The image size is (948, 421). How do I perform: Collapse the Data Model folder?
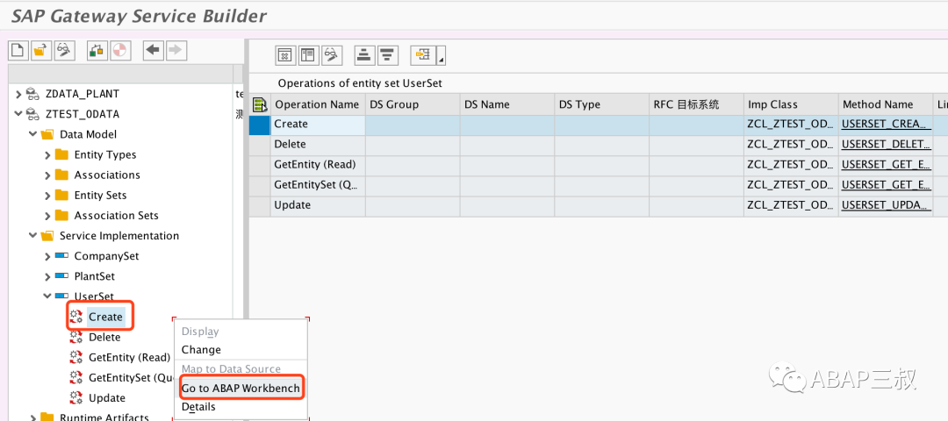32,134
